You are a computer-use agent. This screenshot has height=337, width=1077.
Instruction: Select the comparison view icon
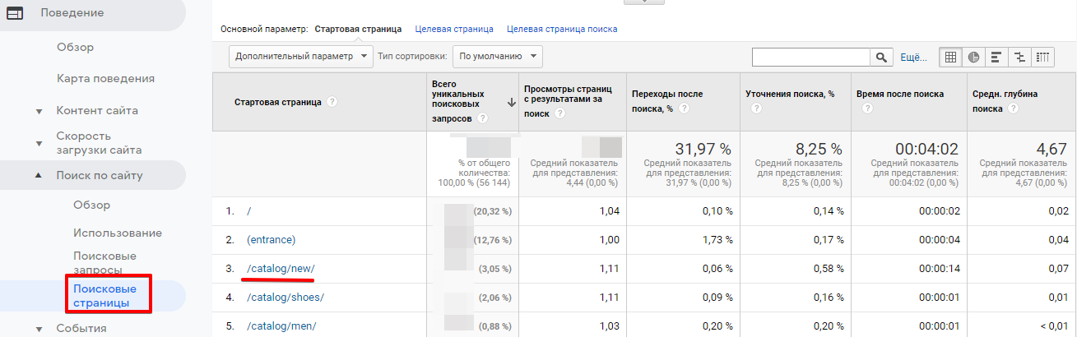coord(1019,57)
